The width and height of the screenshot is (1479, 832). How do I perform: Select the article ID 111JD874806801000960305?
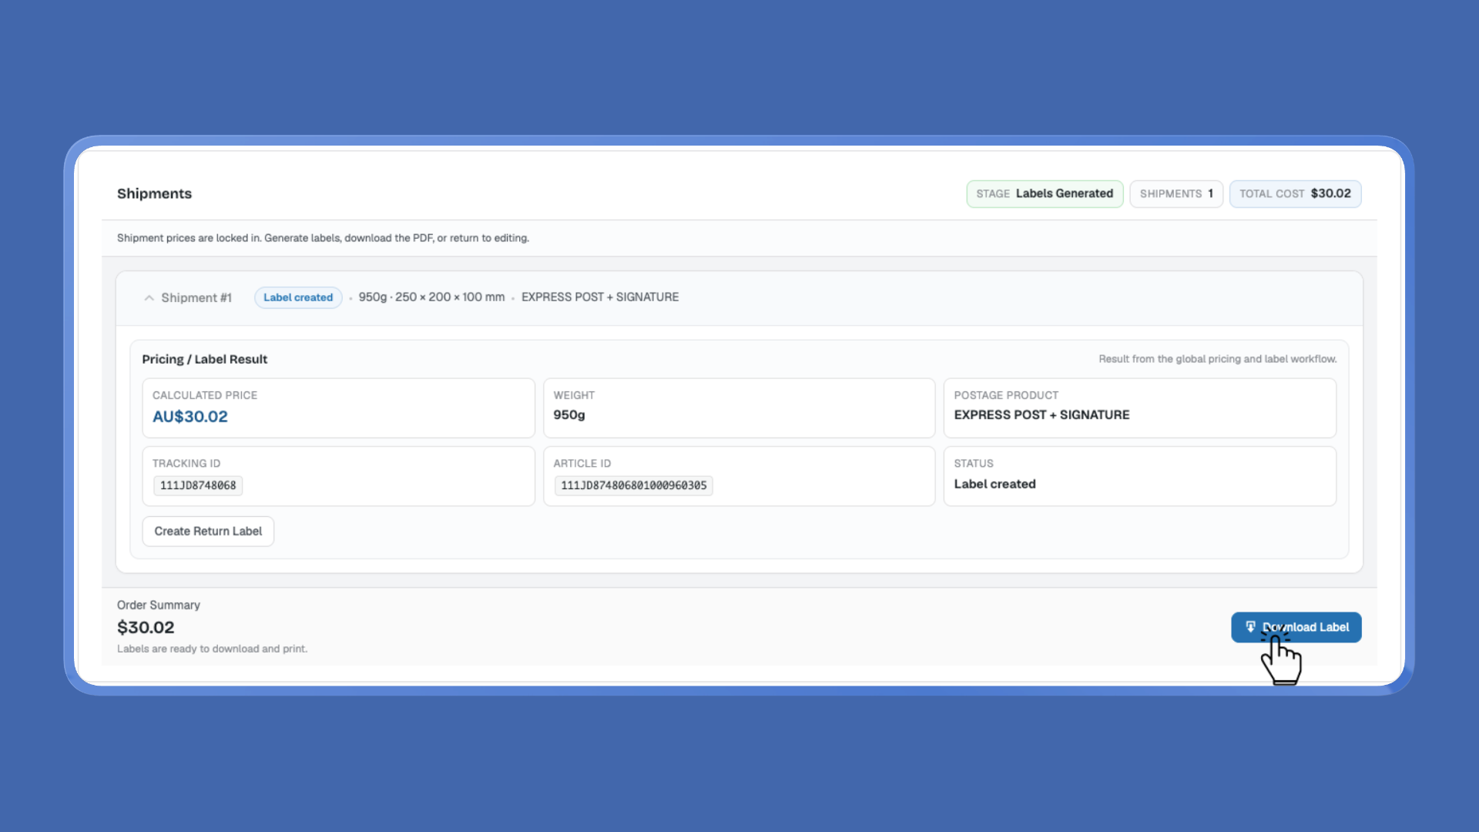(633, 485)
